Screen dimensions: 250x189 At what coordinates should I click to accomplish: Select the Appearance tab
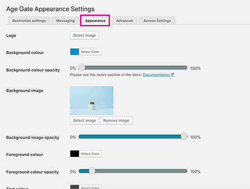pyautogui.click(x=95, y=21)
